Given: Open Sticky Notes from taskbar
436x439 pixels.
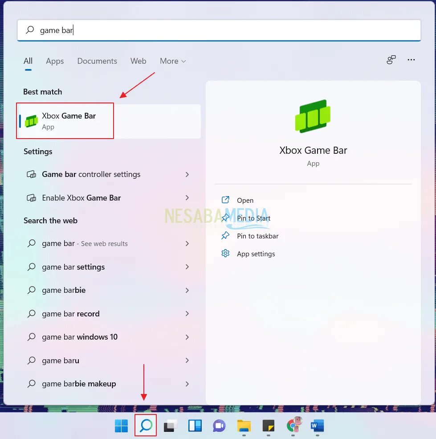Looking at the screenshot, I should click(269, 426).
